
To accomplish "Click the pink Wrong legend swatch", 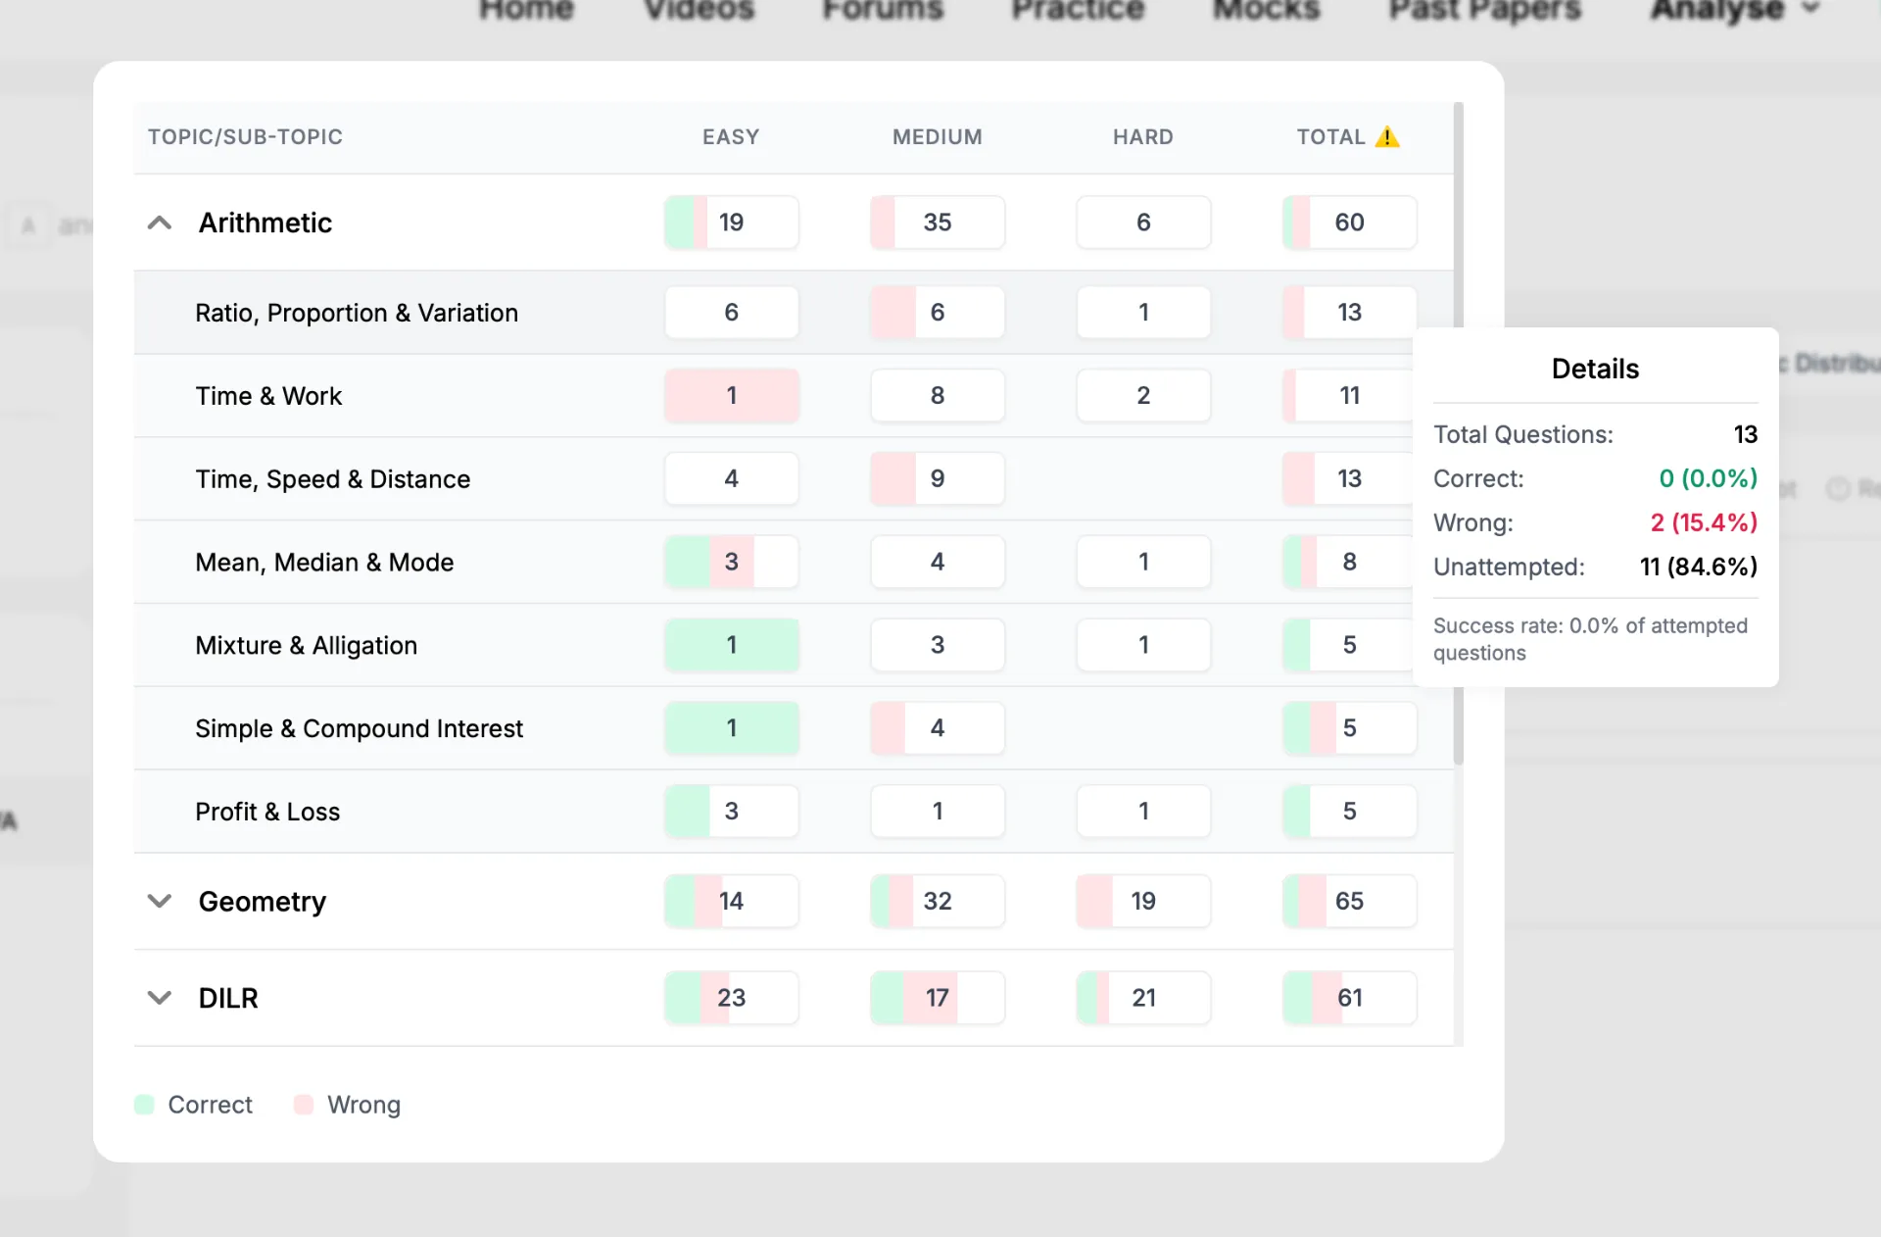I will 304,1105.
